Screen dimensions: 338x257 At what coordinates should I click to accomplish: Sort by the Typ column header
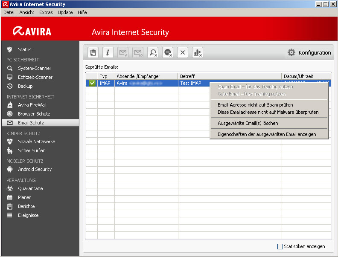(x=106, y=76)
